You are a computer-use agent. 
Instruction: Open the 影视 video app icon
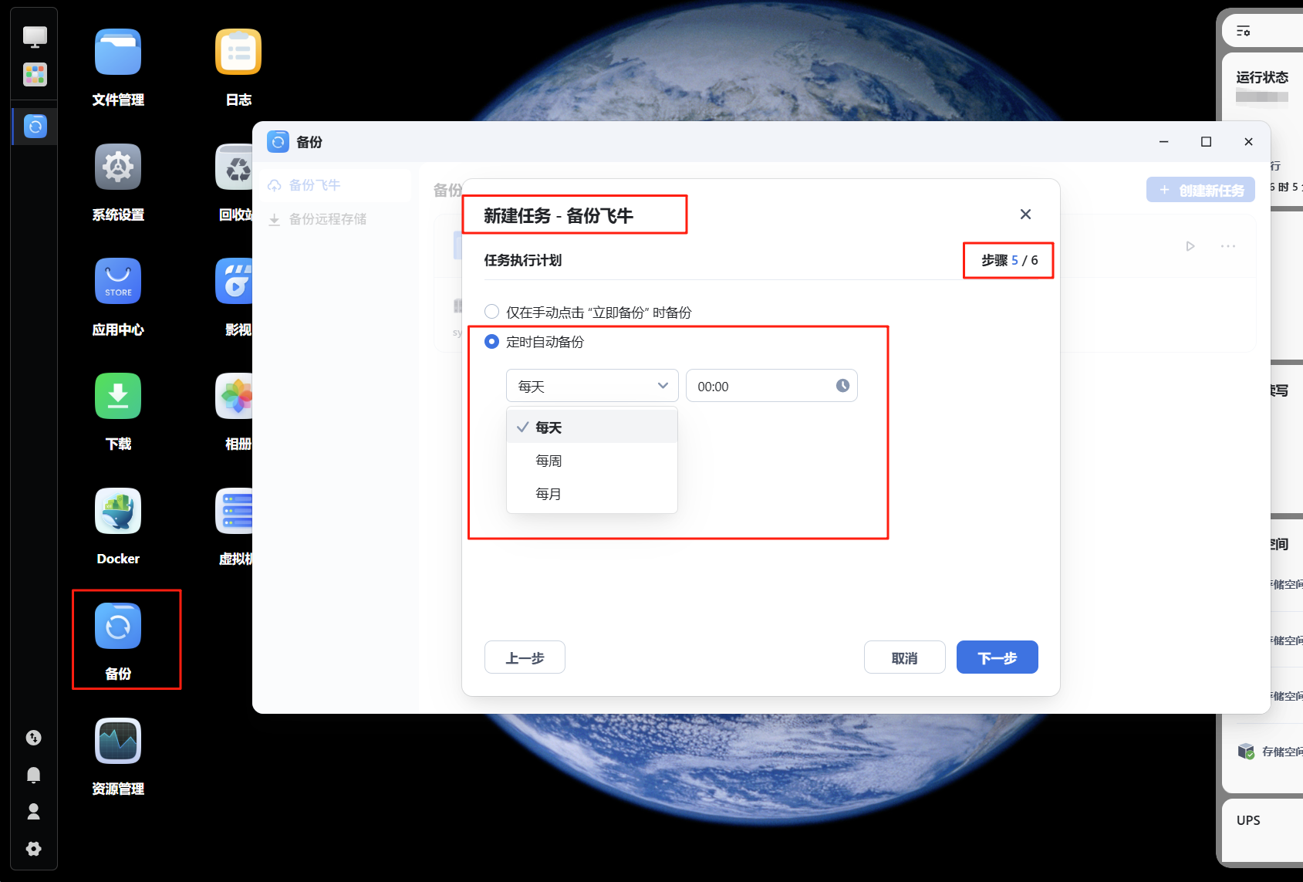[x=235, y=281]
